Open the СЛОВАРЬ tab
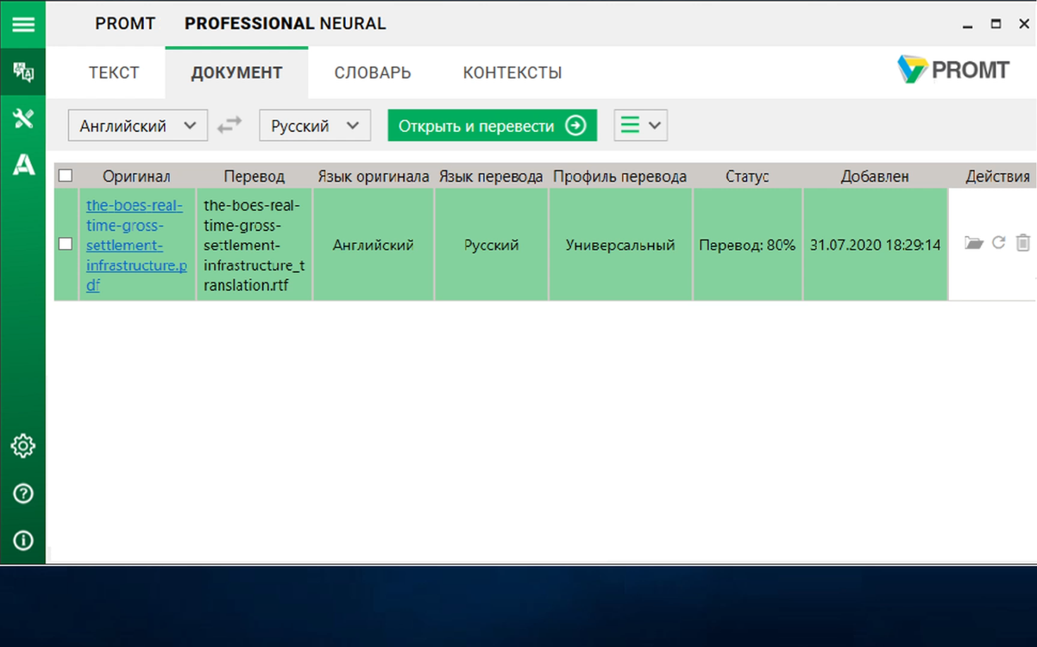The height and width of the screenshot is (647, 1037). click(373, 72)
